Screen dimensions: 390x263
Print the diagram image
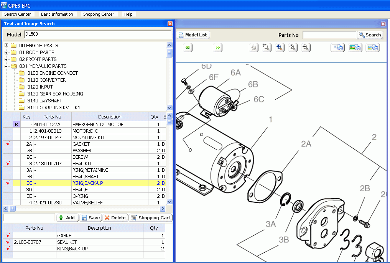point(355,48)
